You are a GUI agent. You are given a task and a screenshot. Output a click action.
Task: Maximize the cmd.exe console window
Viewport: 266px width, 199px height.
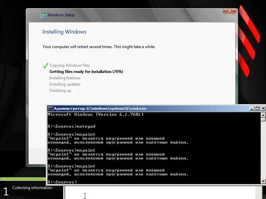(x=257, y=108)
